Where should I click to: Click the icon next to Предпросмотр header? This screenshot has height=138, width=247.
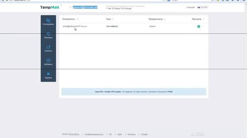click(165, 19)
